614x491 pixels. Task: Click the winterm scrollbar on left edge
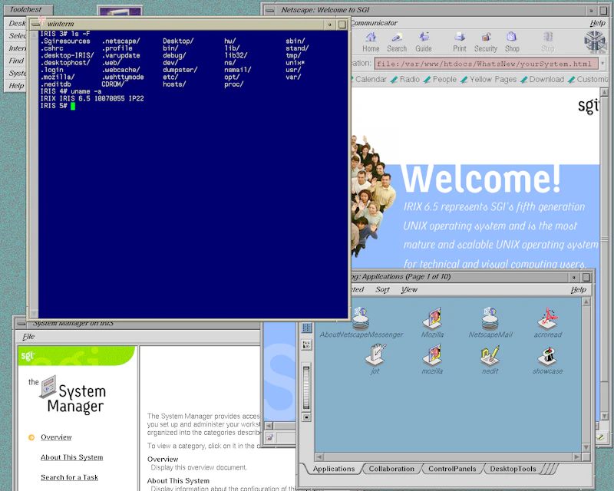click(34, 175)
